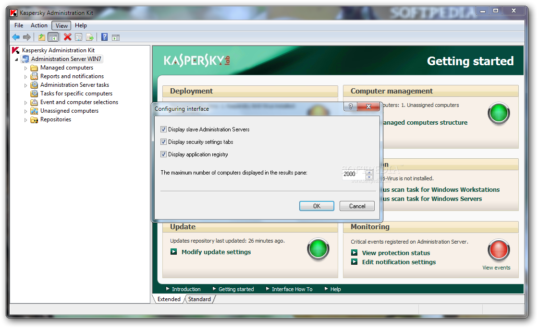Open Edit notification settings link
Screen dimensions: 538x328
(399, 262)
